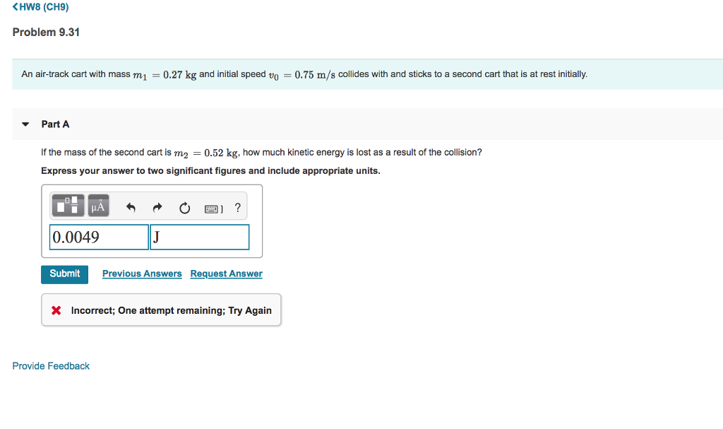Image resolution: width=723 pixels, height=429 pixels.
Task: Select the Problem 9.31 heading
Action: [x=46, y=32]
